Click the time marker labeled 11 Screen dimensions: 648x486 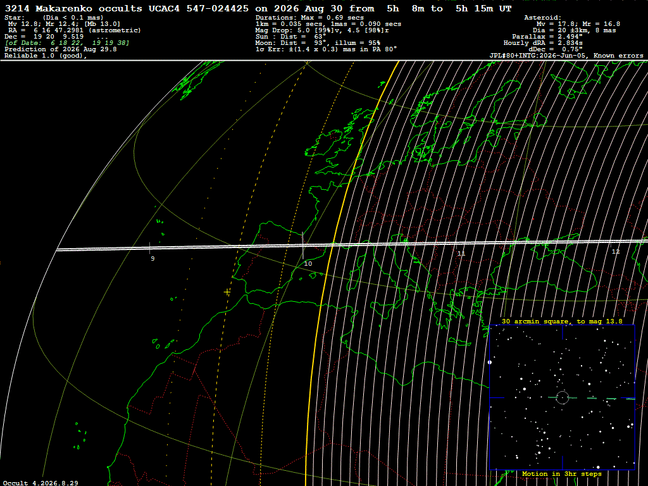[x=461, y=253]
